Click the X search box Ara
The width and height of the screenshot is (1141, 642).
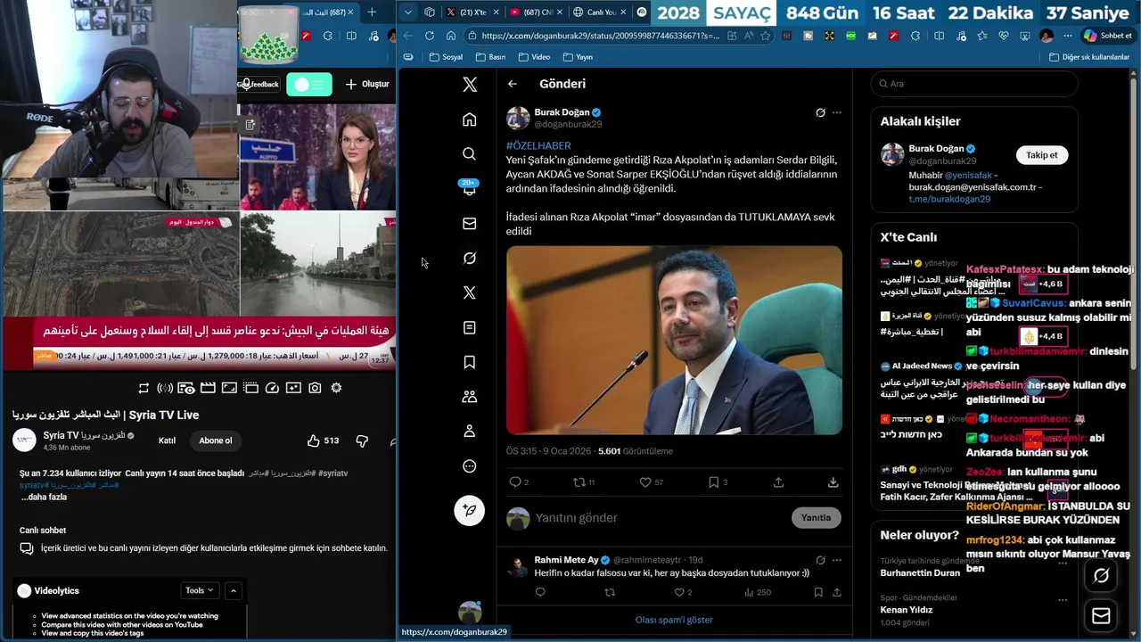974,84
